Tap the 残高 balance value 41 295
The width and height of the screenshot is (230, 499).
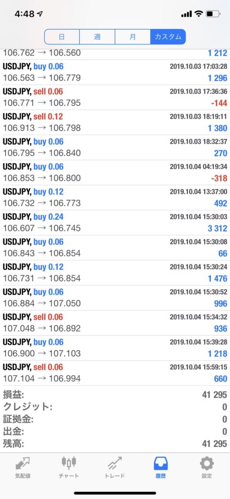(214, 443)
